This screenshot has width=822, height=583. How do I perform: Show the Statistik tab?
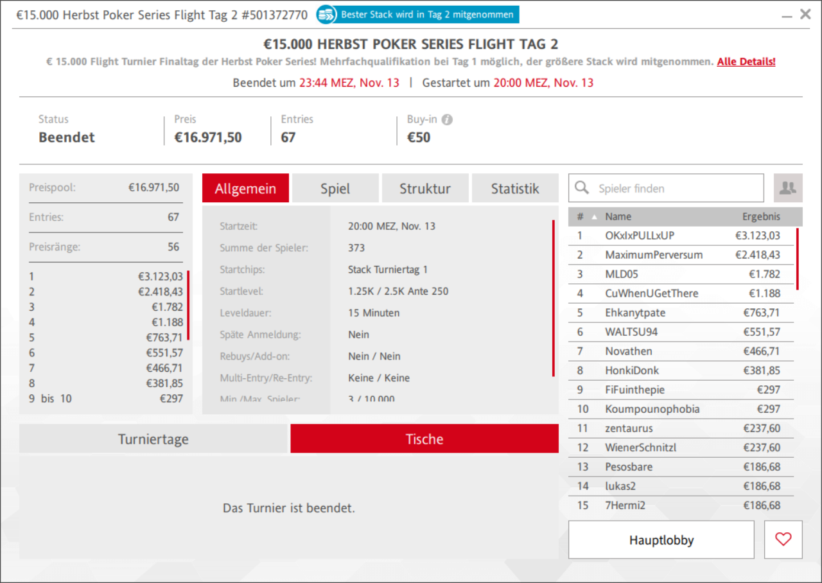coord(514,188)
